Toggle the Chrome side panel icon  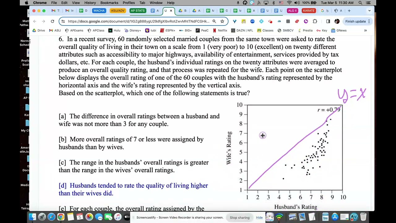[328, 21]
